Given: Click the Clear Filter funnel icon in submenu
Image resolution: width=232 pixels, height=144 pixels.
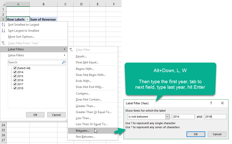Looking at the screenshot, I should pyautogui.click(x=71, y=50).
